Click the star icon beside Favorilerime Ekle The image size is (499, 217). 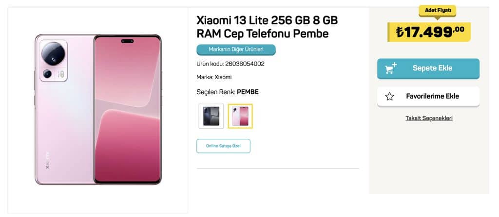point(389,97)
